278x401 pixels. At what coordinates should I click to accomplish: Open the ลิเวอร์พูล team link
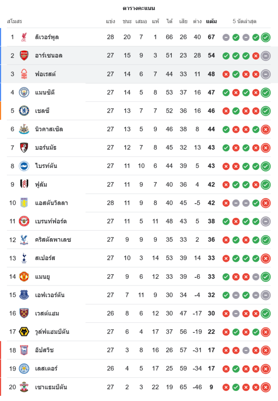[47, 37]
